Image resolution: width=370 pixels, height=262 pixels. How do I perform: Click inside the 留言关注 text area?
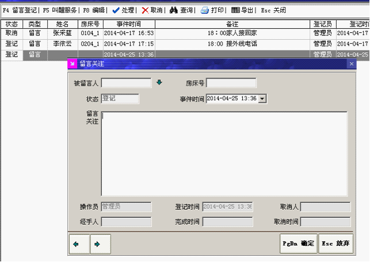click(x=224, y=154)
